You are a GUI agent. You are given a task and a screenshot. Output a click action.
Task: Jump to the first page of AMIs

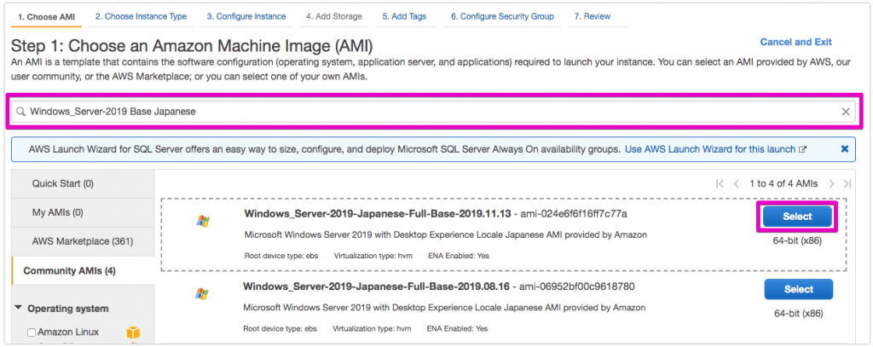pos(720,183)
